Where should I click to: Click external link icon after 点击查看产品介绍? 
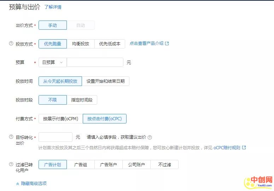click(167, 44)
